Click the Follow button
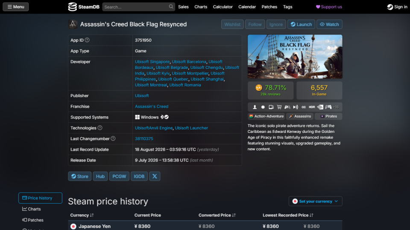 tap(255, 24)
